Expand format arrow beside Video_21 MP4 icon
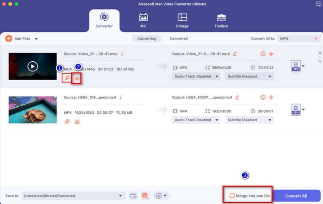323x204 pixels. (303, 66)
